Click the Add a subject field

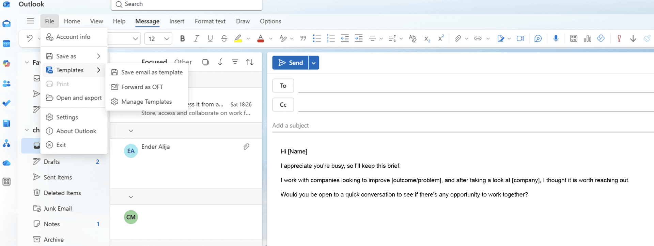[463, 125]
